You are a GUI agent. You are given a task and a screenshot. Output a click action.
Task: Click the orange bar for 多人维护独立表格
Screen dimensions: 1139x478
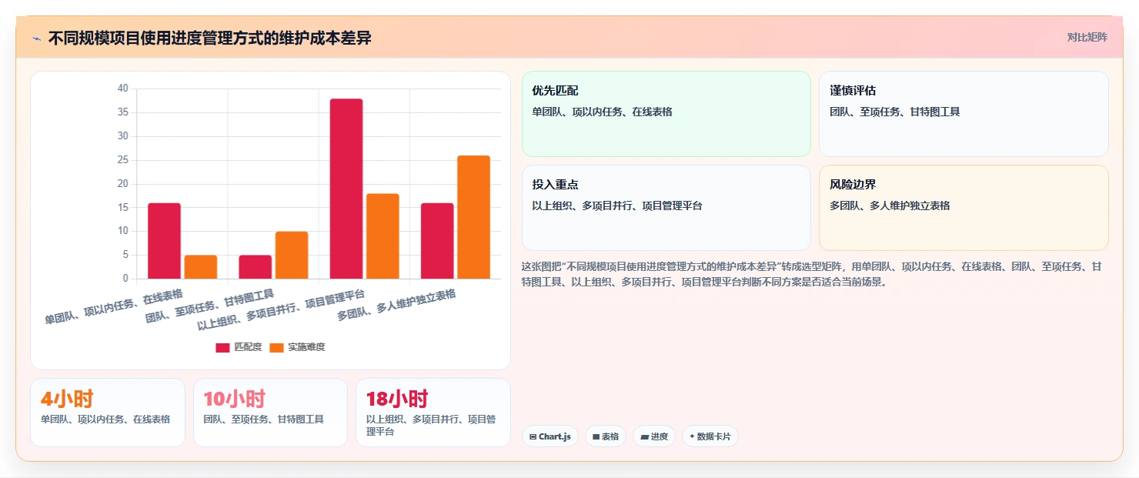473,217
